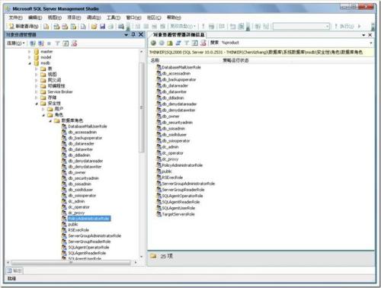Open the 工具 menu
381x288 pixels.
tap(114, 18)
